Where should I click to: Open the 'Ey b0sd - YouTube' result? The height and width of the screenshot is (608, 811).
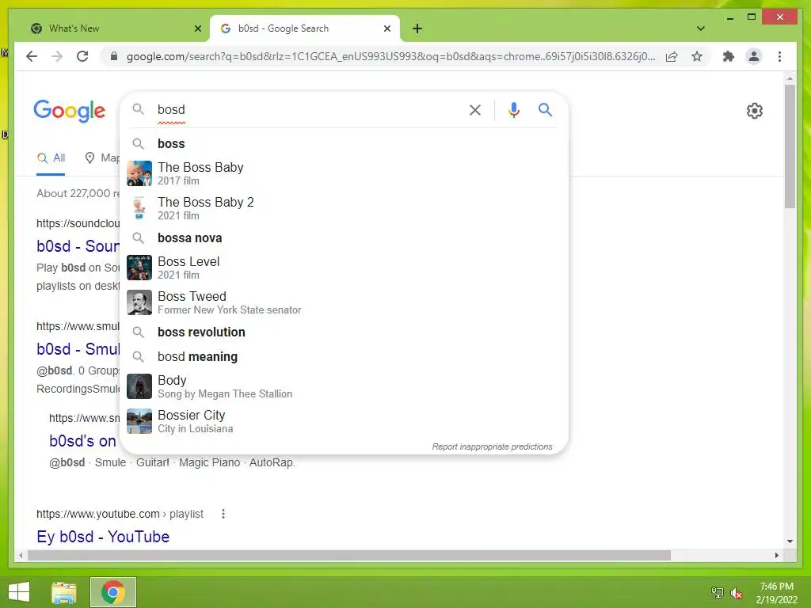click(103, 537)
